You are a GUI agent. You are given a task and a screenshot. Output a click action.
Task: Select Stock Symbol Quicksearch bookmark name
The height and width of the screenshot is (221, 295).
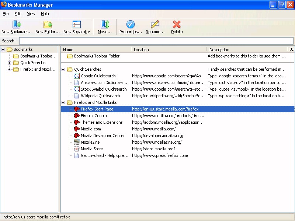tap(104, 89)
